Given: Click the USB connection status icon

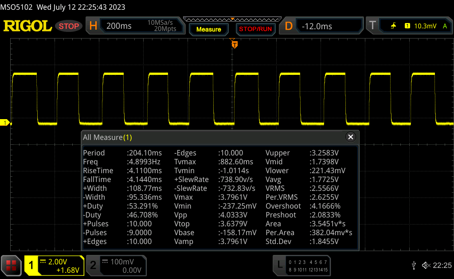Looking at the screenshot, I should pos(414,265).
